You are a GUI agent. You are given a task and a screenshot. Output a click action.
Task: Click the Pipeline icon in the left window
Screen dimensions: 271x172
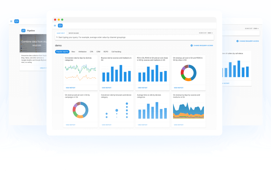point(23,31)
